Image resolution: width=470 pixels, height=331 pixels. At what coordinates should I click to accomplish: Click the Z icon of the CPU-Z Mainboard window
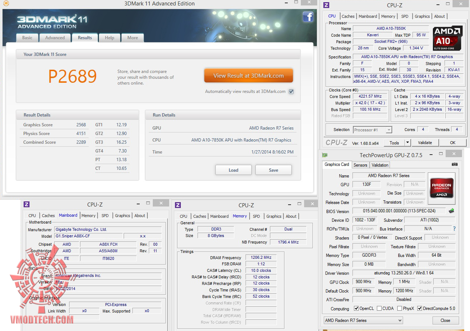(x=27, y=205)
